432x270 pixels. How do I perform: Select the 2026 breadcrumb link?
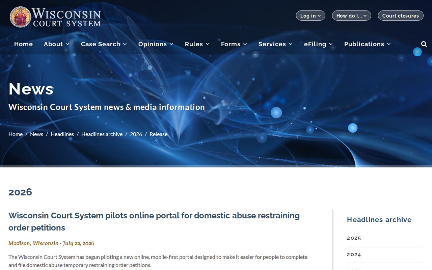point(136,134)
